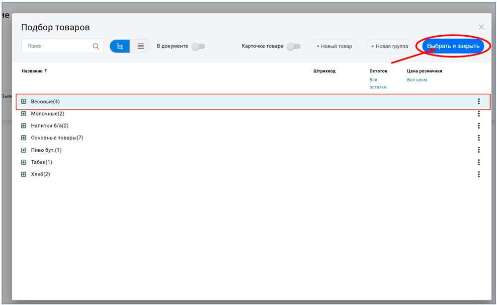Focus the Поиск search field
Viewport: 497px width, 305px height.
[x=57, y=46]
